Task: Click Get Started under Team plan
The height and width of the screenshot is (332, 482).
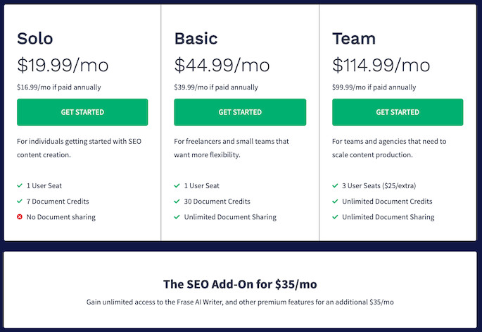Action: [x=398, y=112]
